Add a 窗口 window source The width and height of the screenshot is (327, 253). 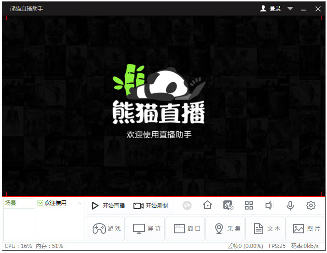(x=185, y=229)
